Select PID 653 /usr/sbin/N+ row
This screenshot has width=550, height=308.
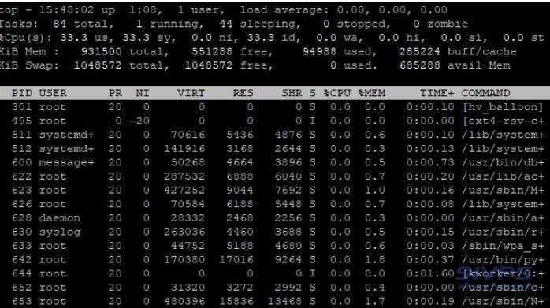[275, 302]
